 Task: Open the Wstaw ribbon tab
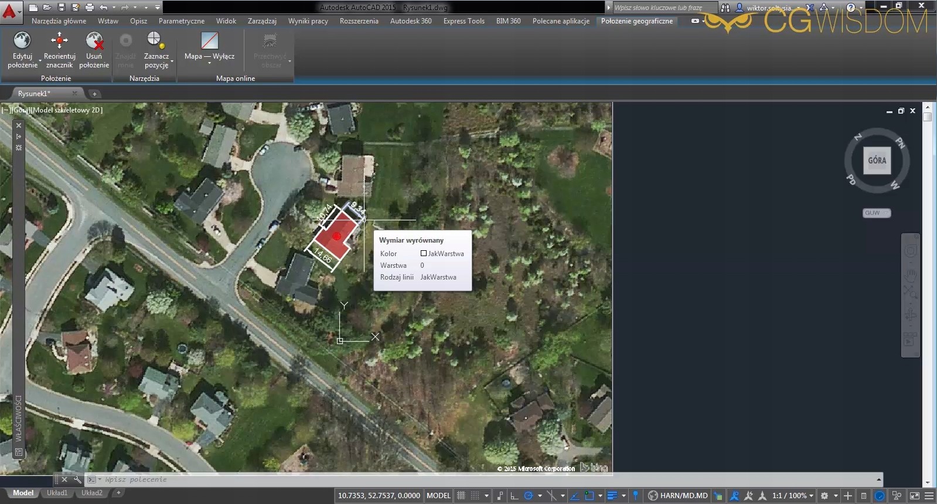point(108,21)
